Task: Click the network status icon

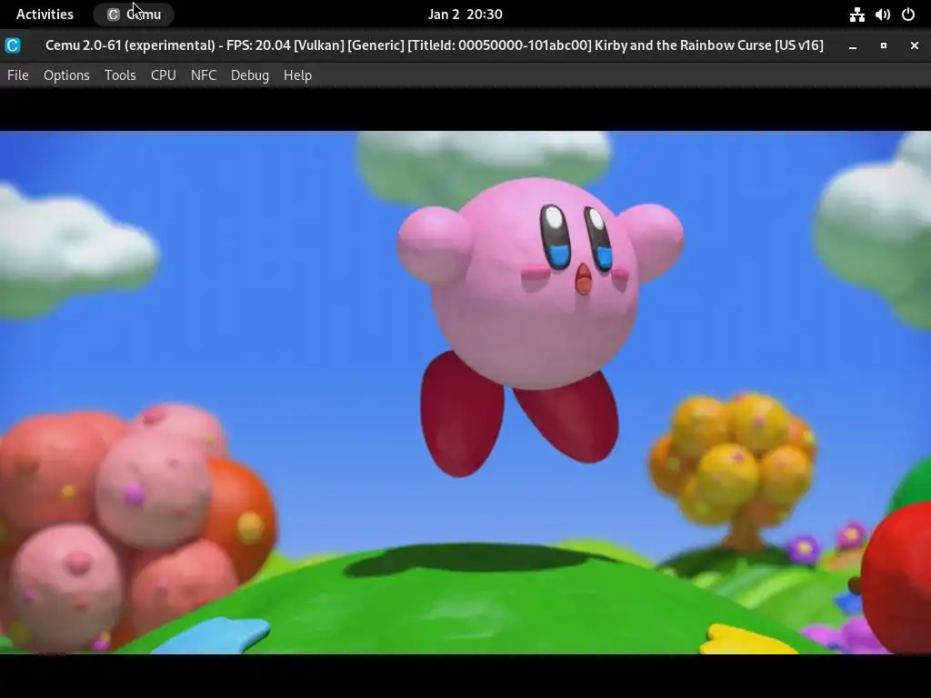Action: coord(856,15)
